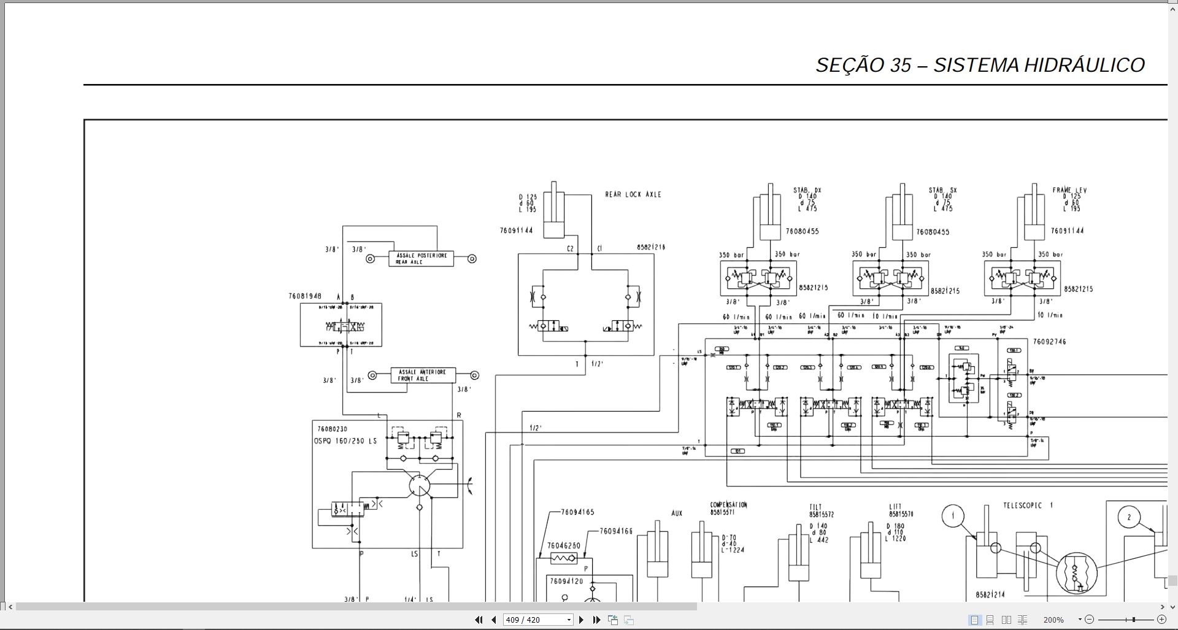The image size is (1178, 630).
Task: Click the part number 76094166
Action: coord(616,531)
